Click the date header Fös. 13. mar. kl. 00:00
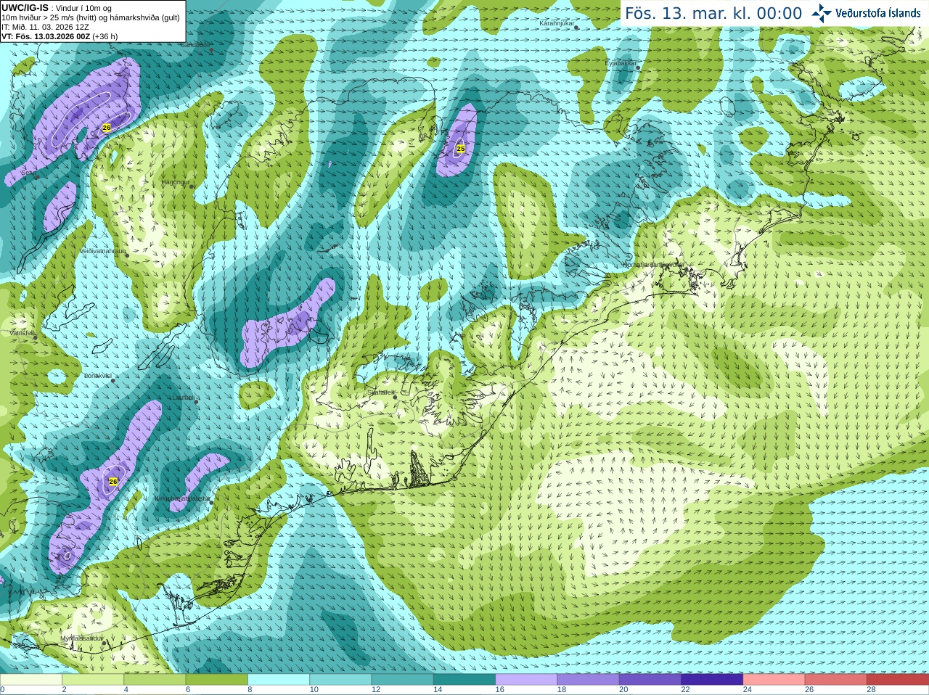Screen dimensions: 929x695 (x=713, y=14)
